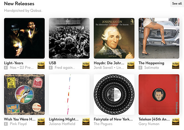Screen dimensions: 184x130
Task: Click the explicit E icon beside Pink Floyd
Action: click(x=6, y=124)
